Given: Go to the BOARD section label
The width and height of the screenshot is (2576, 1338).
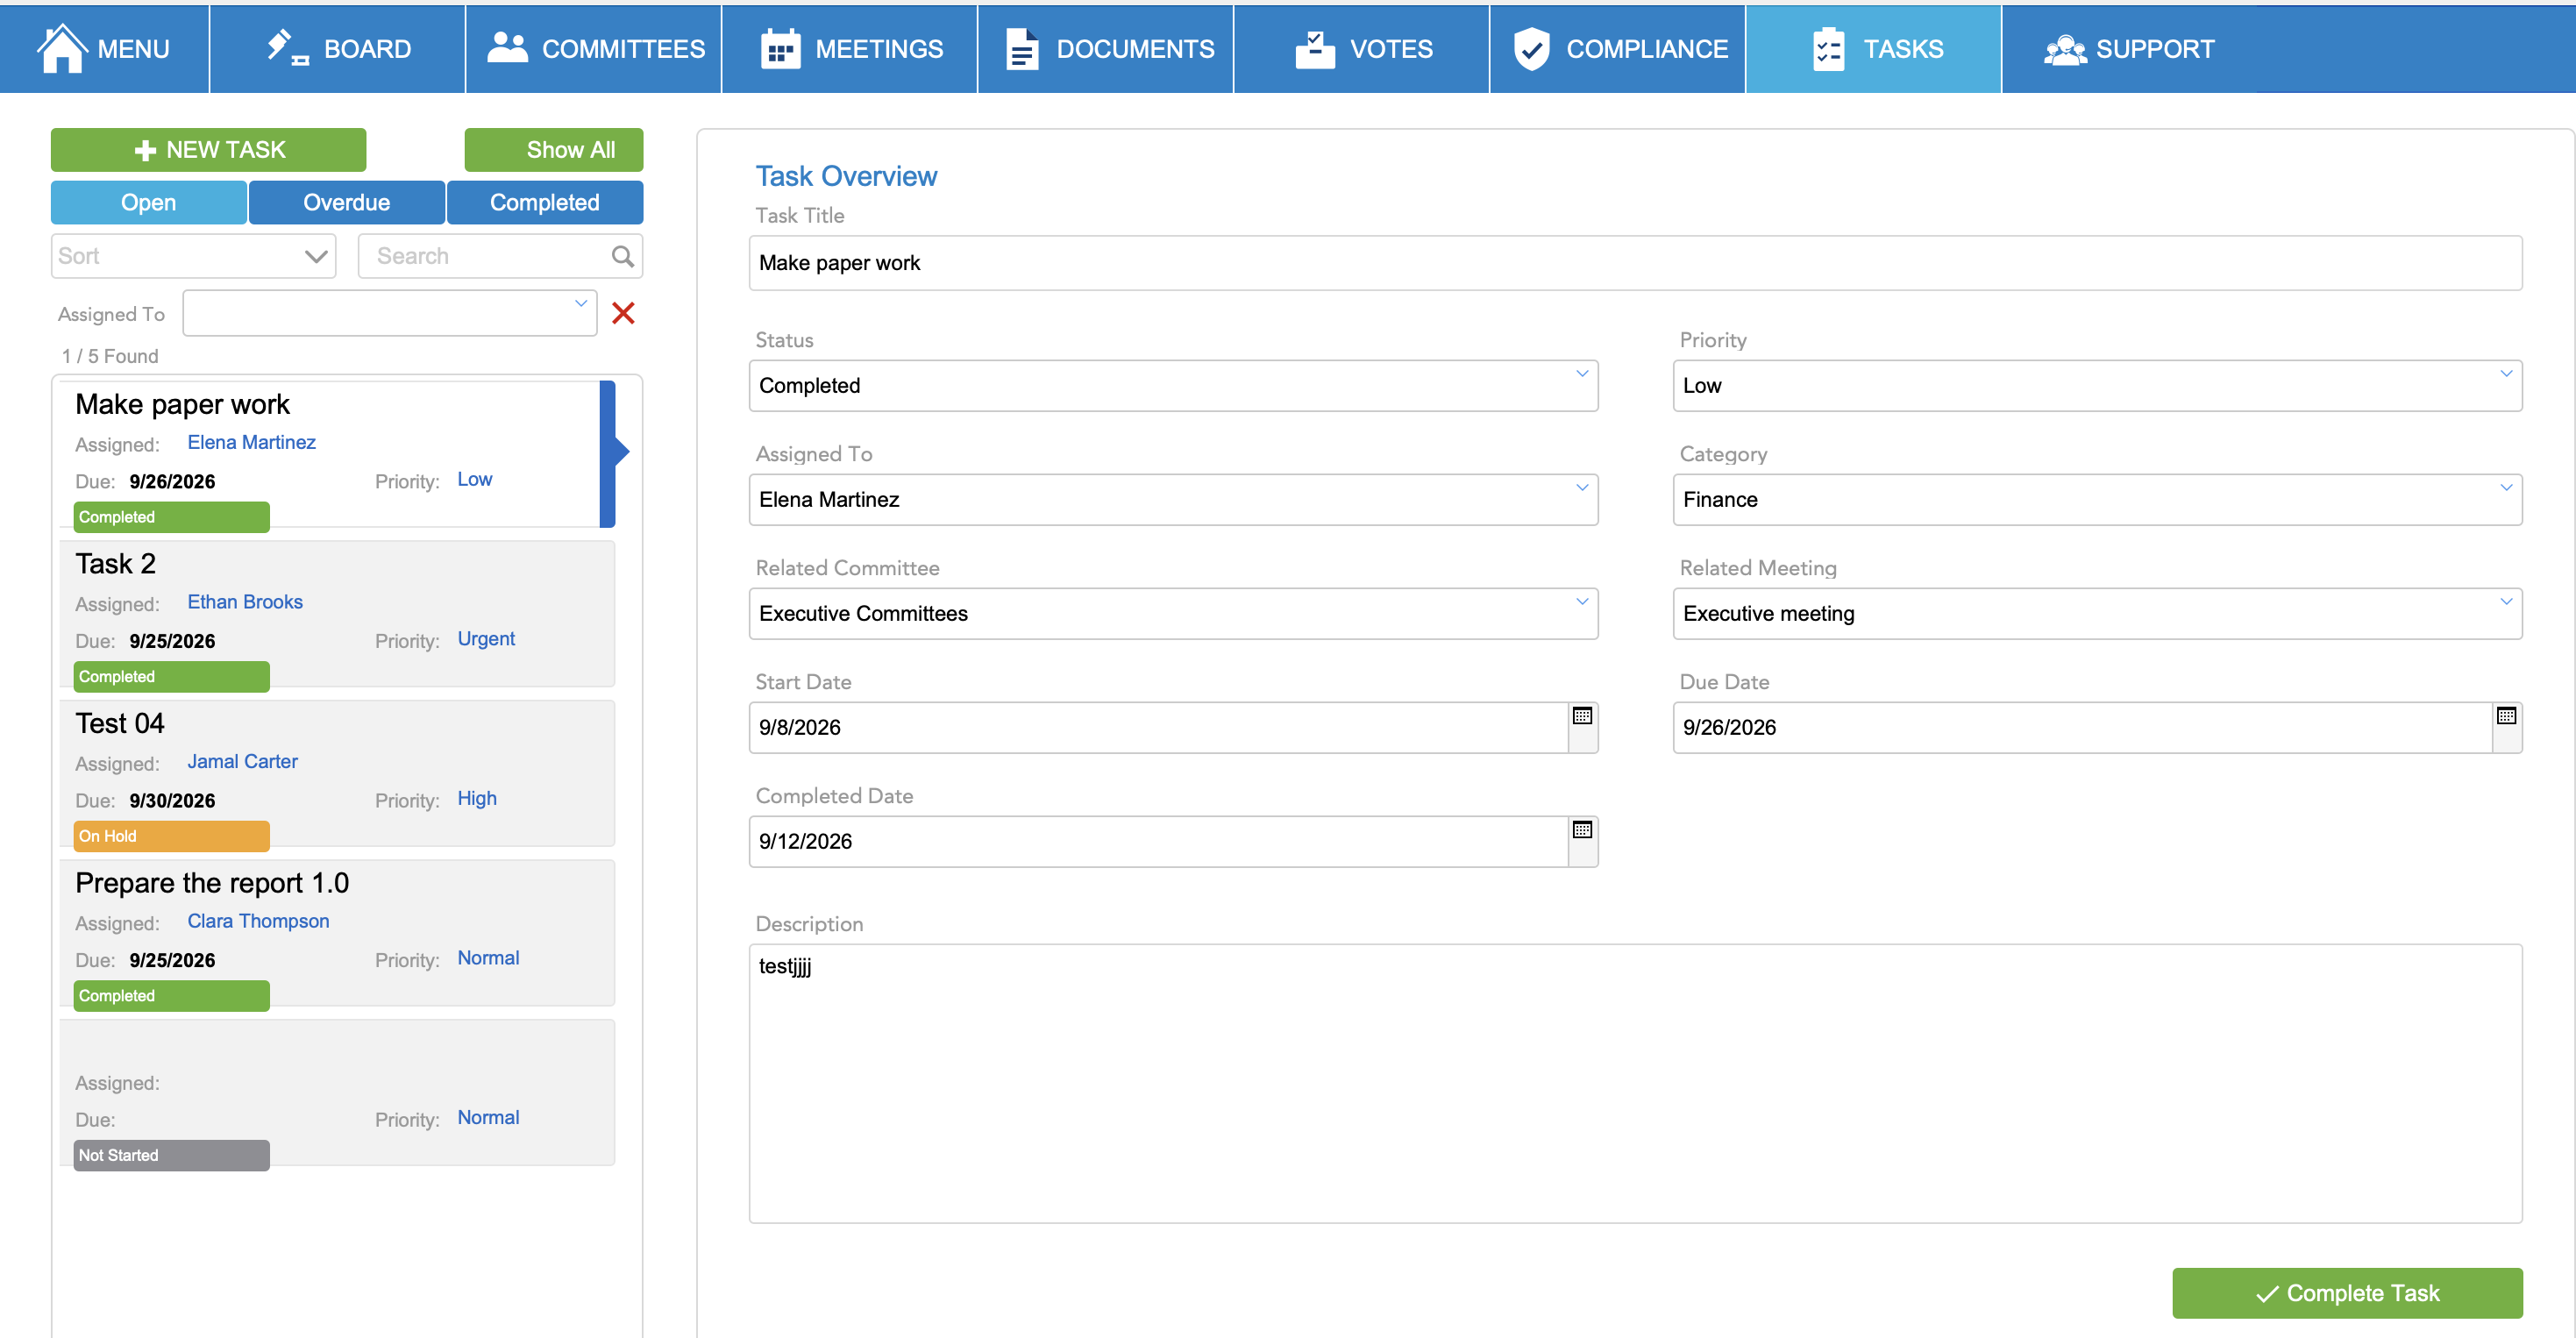Looking at the screenshot, I should pos(367,48).
